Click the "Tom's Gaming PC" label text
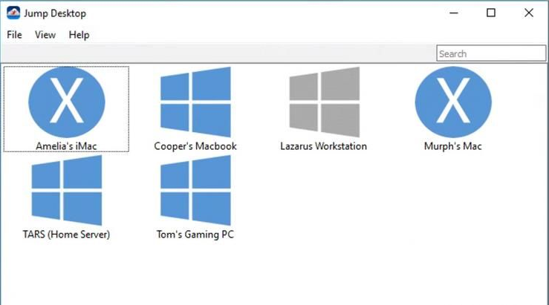Viewport: 549px width, 305px height. pyautogui.click(x=195, y=234)
